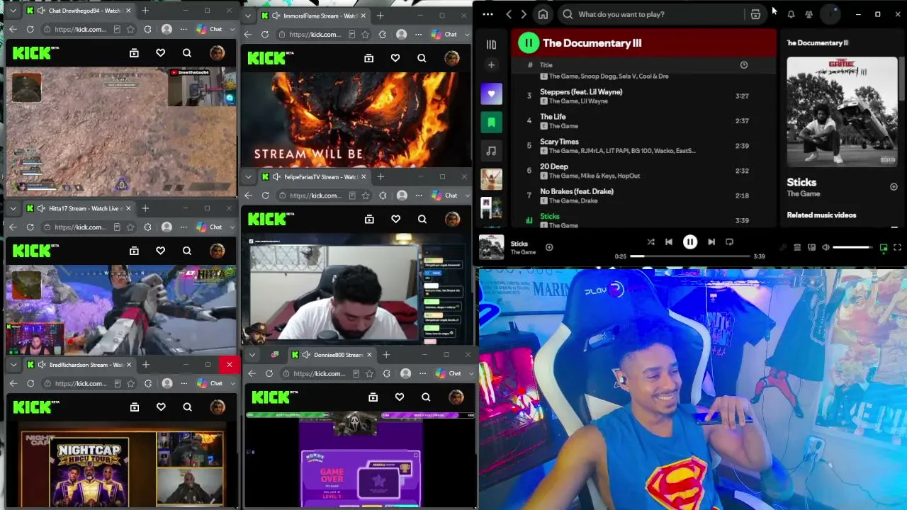Viewport: 907px width, 510px height.
Task: Mute the Chat Drewthegod94 browser tab
Action: click(40, 11)
